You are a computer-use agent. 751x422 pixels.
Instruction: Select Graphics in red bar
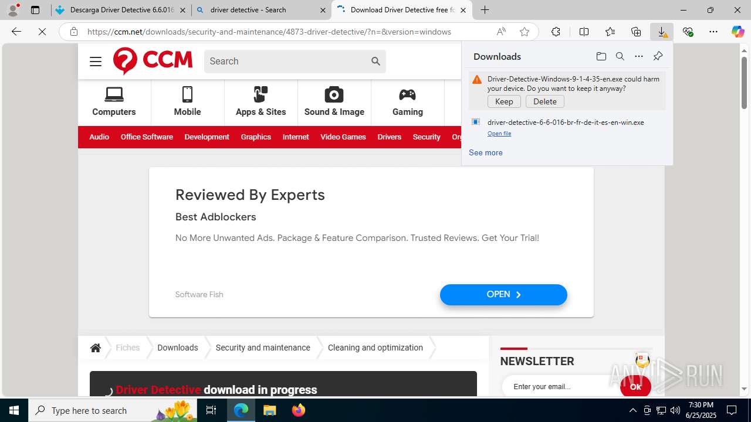click(256, 137)
